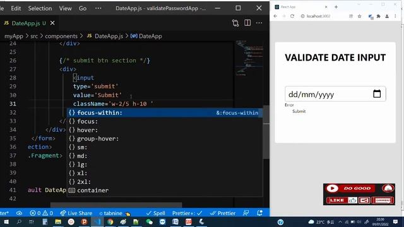Choose the md: suggestion
This screenshot has height=227, width=404.
coord(165,156)
